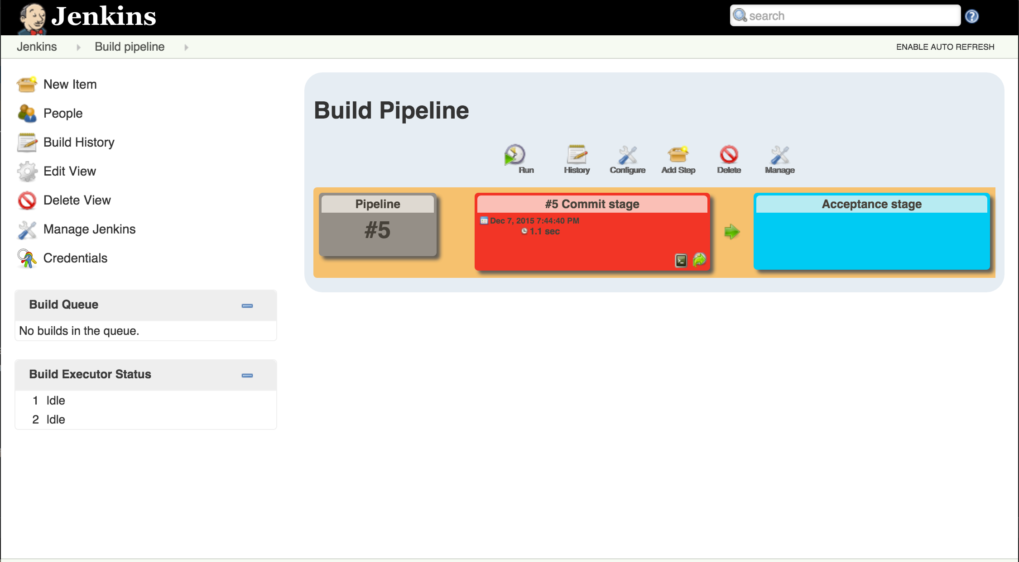Click the Build Executor Status heading

90,374
